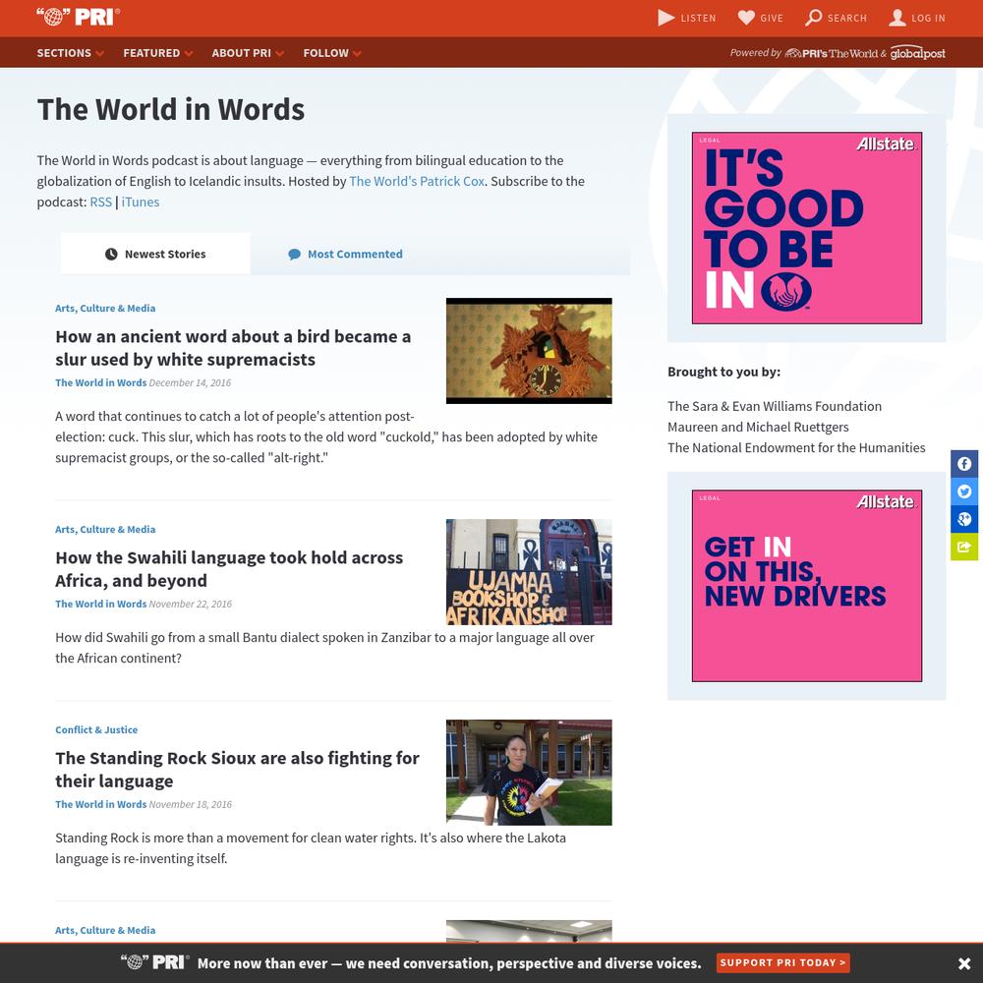Screen dimensions: 983x983
Task: Share page on Facebook sidebar icon
Action: pos(964,464)
